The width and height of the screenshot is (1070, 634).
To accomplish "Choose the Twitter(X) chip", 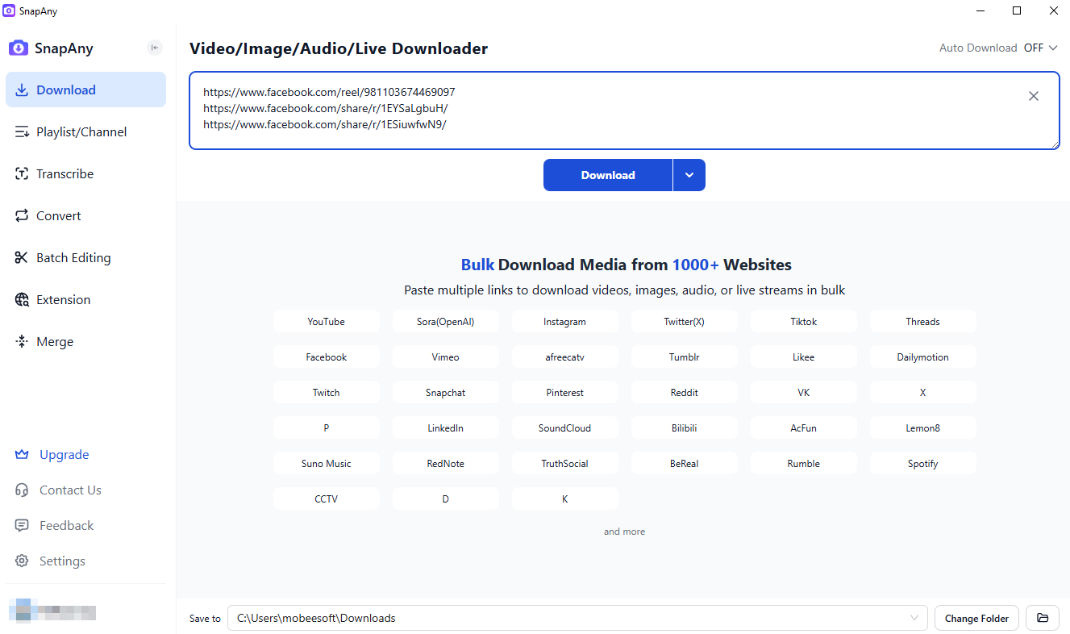I will coord(684,321).
